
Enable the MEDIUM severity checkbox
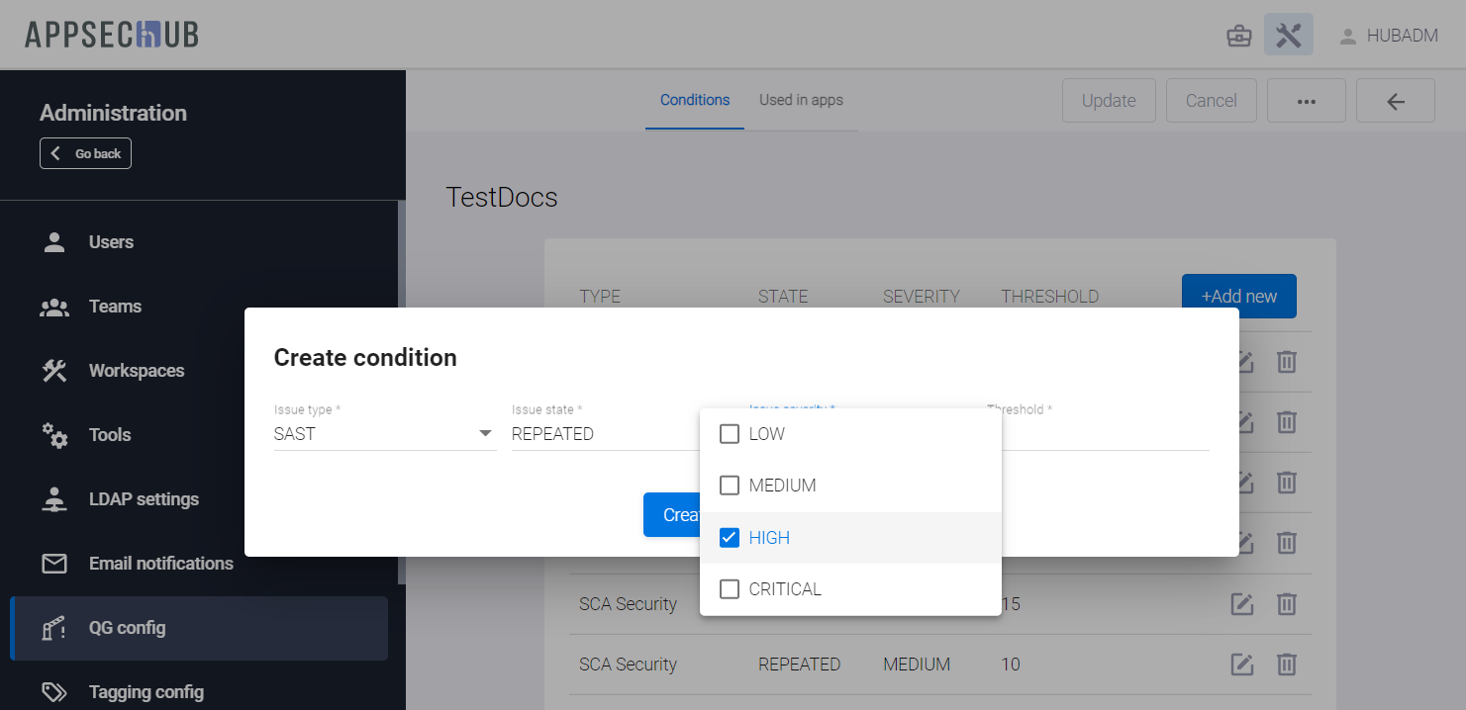click(730, 486)
